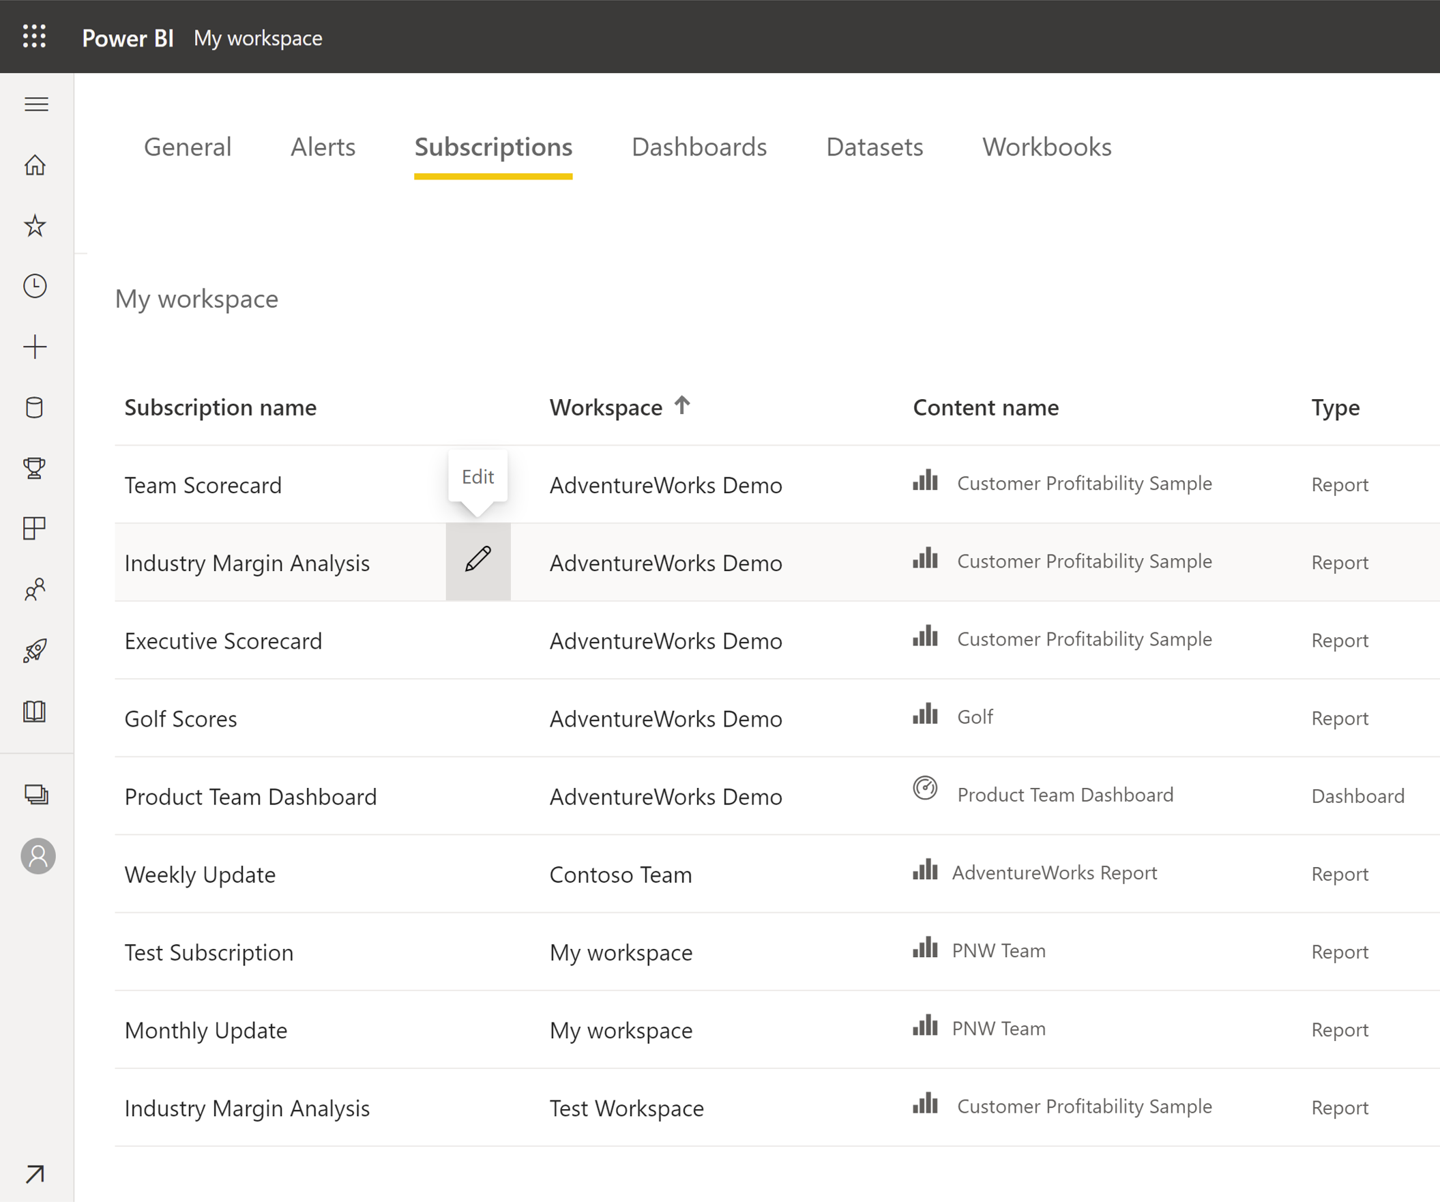Click the Type column header
Image resolution: width=1440 pixels, height=1204 pixels.
coord(1335,408)
